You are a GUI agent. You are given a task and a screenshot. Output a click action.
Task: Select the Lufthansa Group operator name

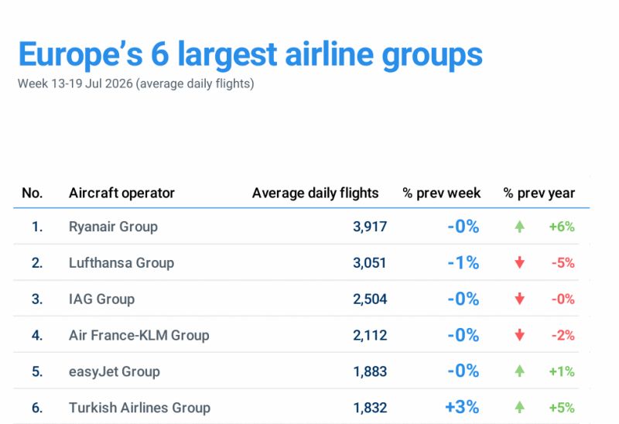pos(121,263)
